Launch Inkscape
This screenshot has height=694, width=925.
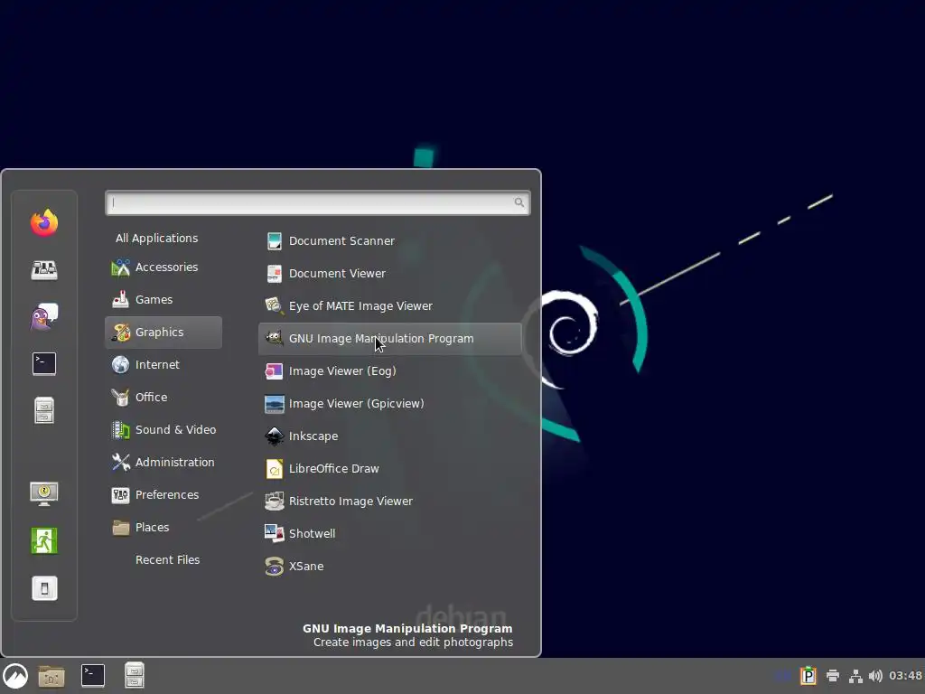pyautogui.click(x=390, y=436)
